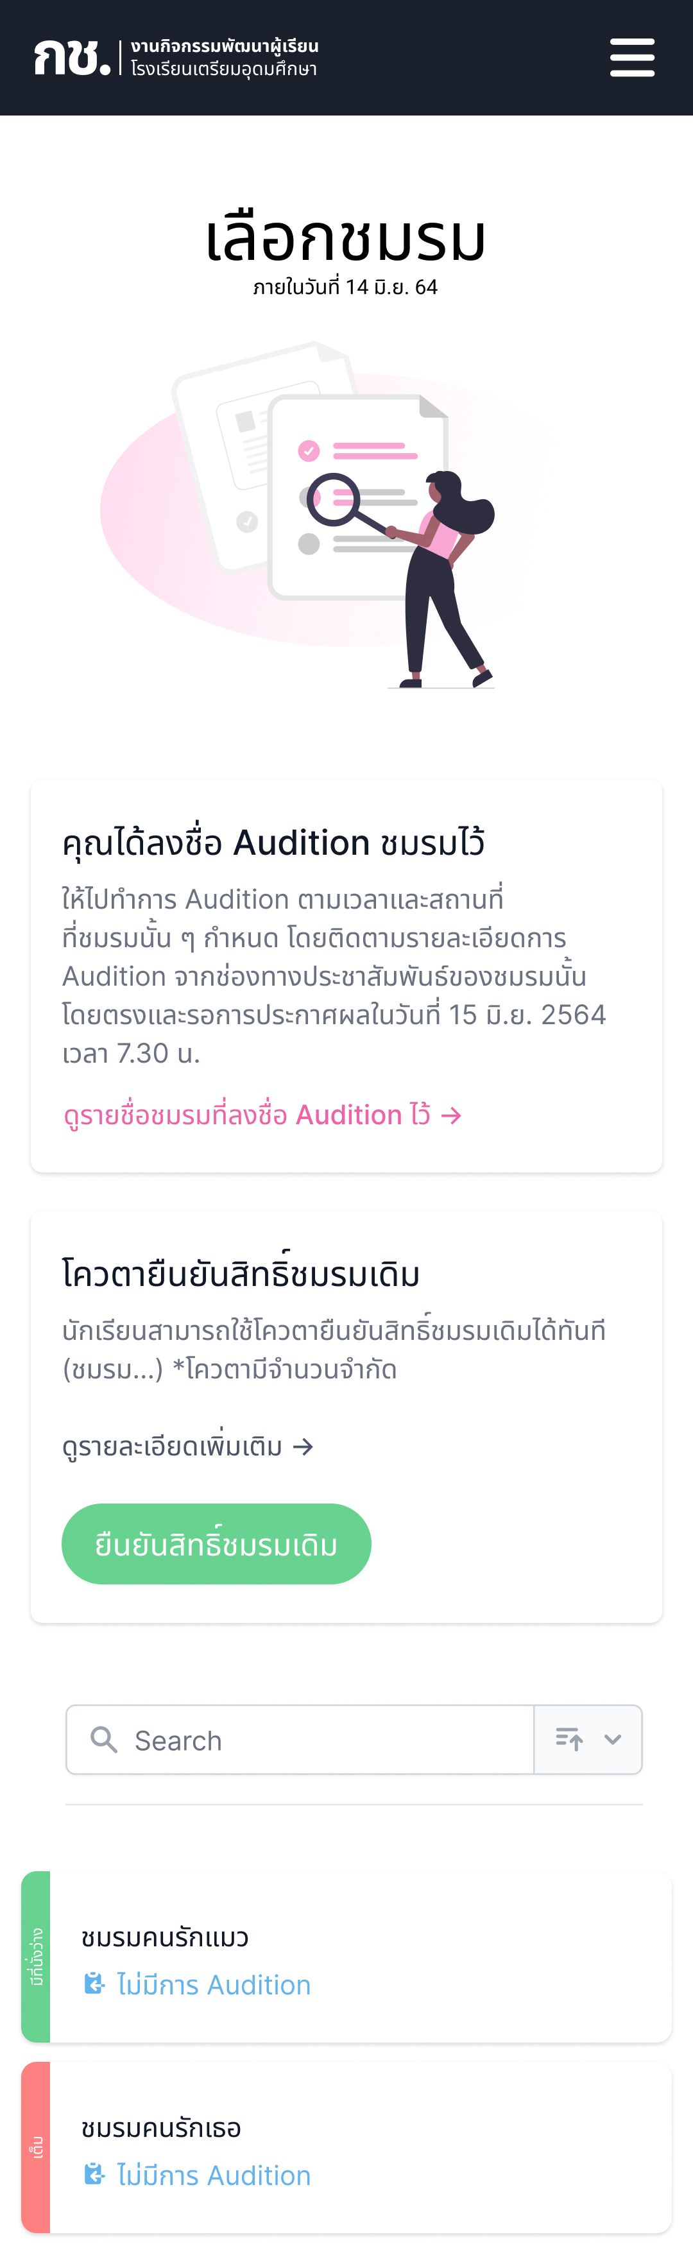The image size is (693, 2246).
Task: Click the red เต็ม status tag
Action: pos(36,2147)
